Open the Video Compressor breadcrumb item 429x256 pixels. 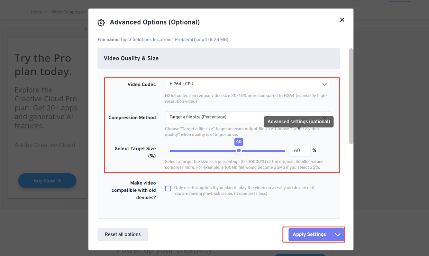69,12
